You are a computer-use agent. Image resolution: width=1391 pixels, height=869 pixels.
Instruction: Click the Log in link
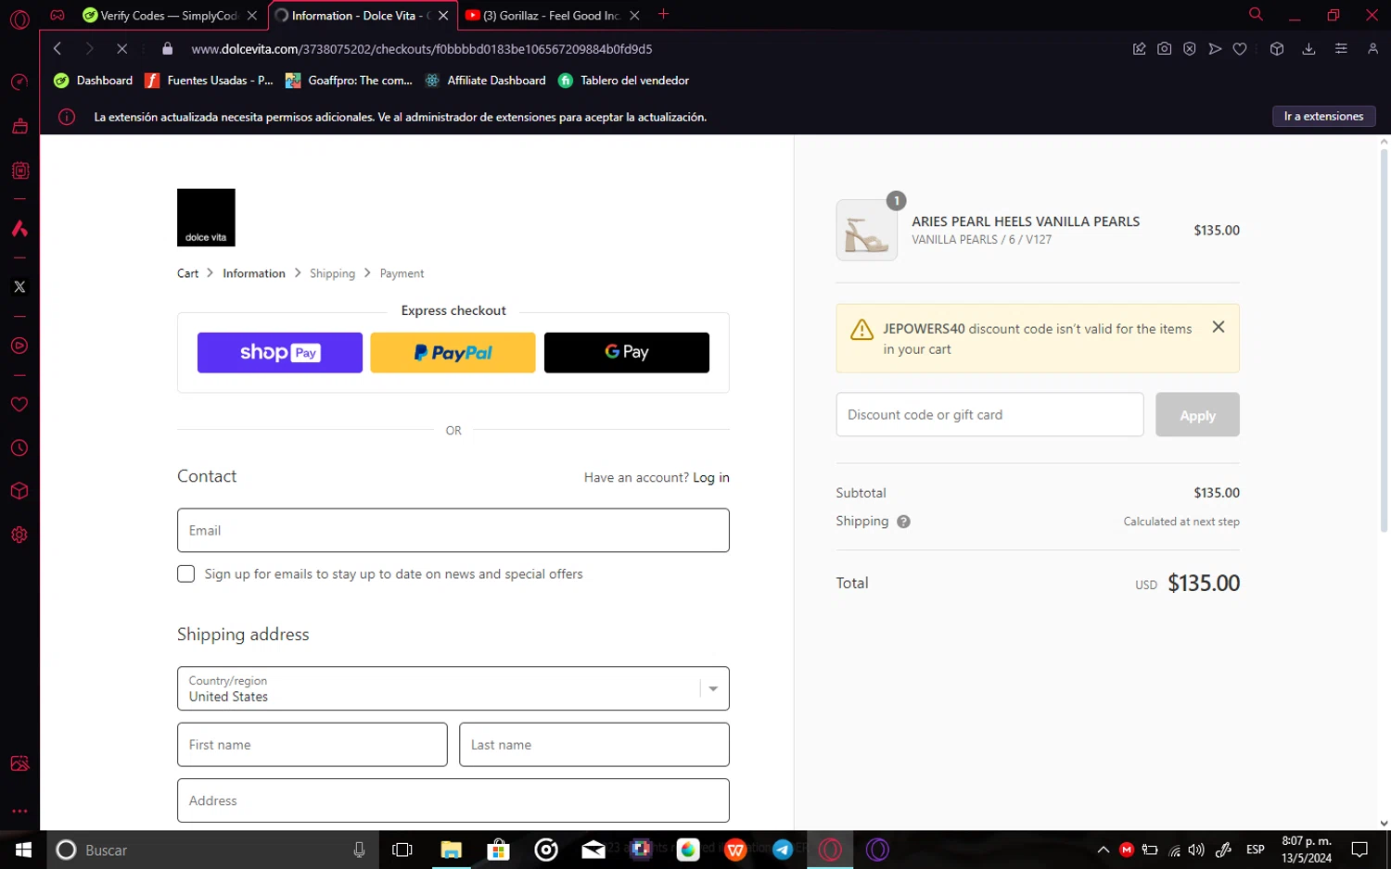(711, 478)
